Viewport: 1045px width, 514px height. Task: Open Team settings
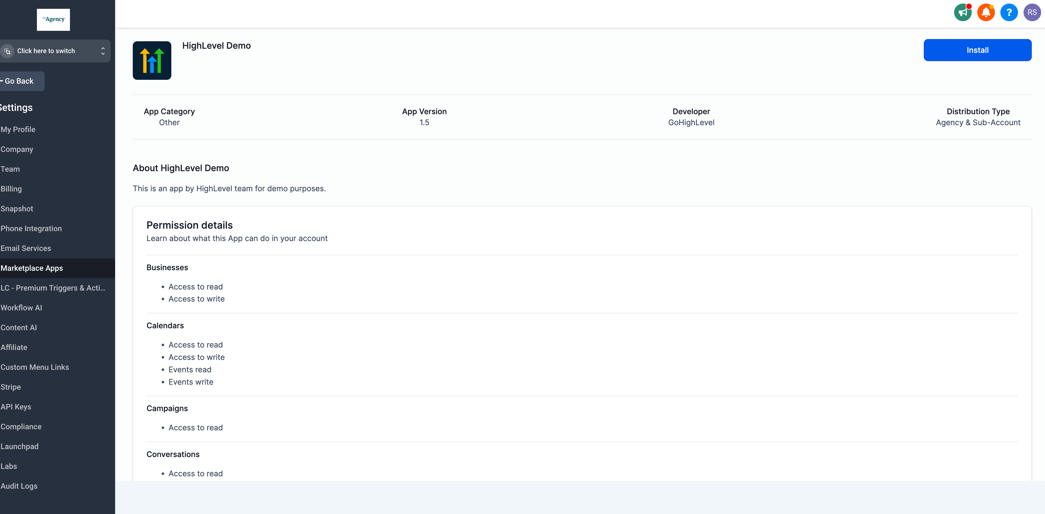click(10, 169)
